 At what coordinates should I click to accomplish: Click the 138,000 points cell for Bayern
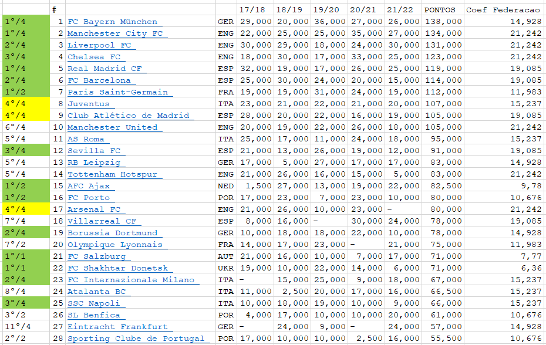443,22
